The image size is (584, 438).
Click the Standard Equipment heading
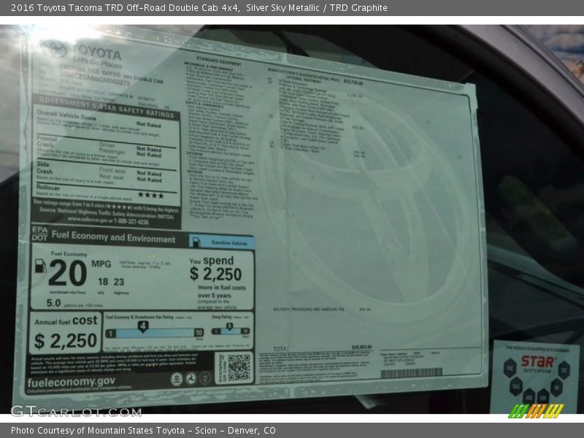coord(218,61)
